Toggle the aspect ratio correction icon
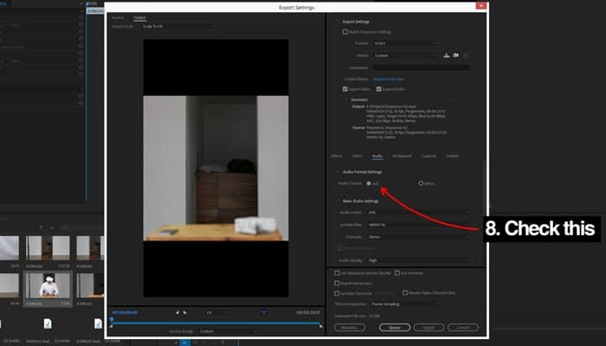 click(263, 312)
